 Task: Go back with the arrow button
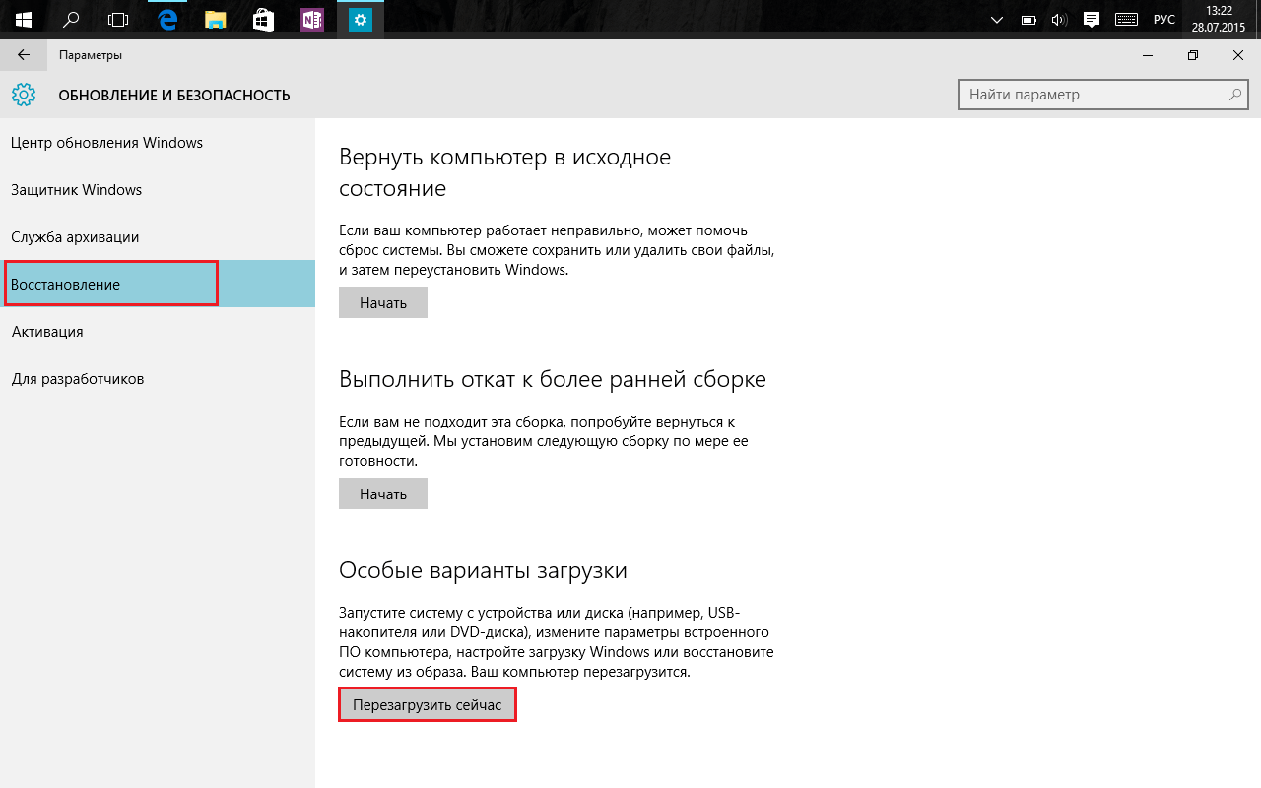pyautogui.click(x=24, y=55)
